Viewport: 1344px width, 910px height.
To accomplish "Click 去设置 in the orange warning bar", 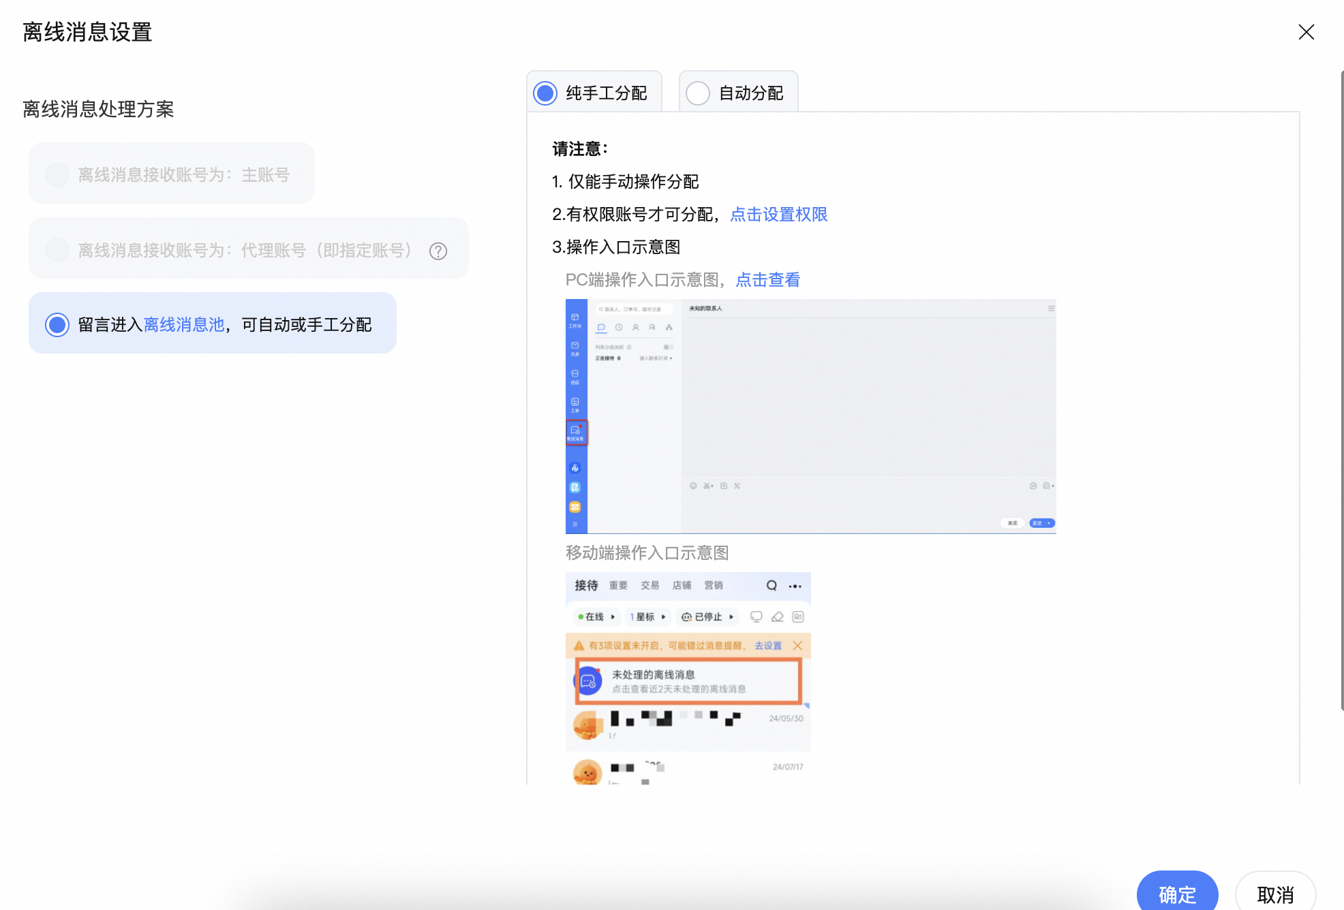I will point(768,646).
